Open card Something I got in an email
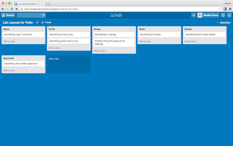The height and width of the screenshot is (146, 233). [23, 35]
